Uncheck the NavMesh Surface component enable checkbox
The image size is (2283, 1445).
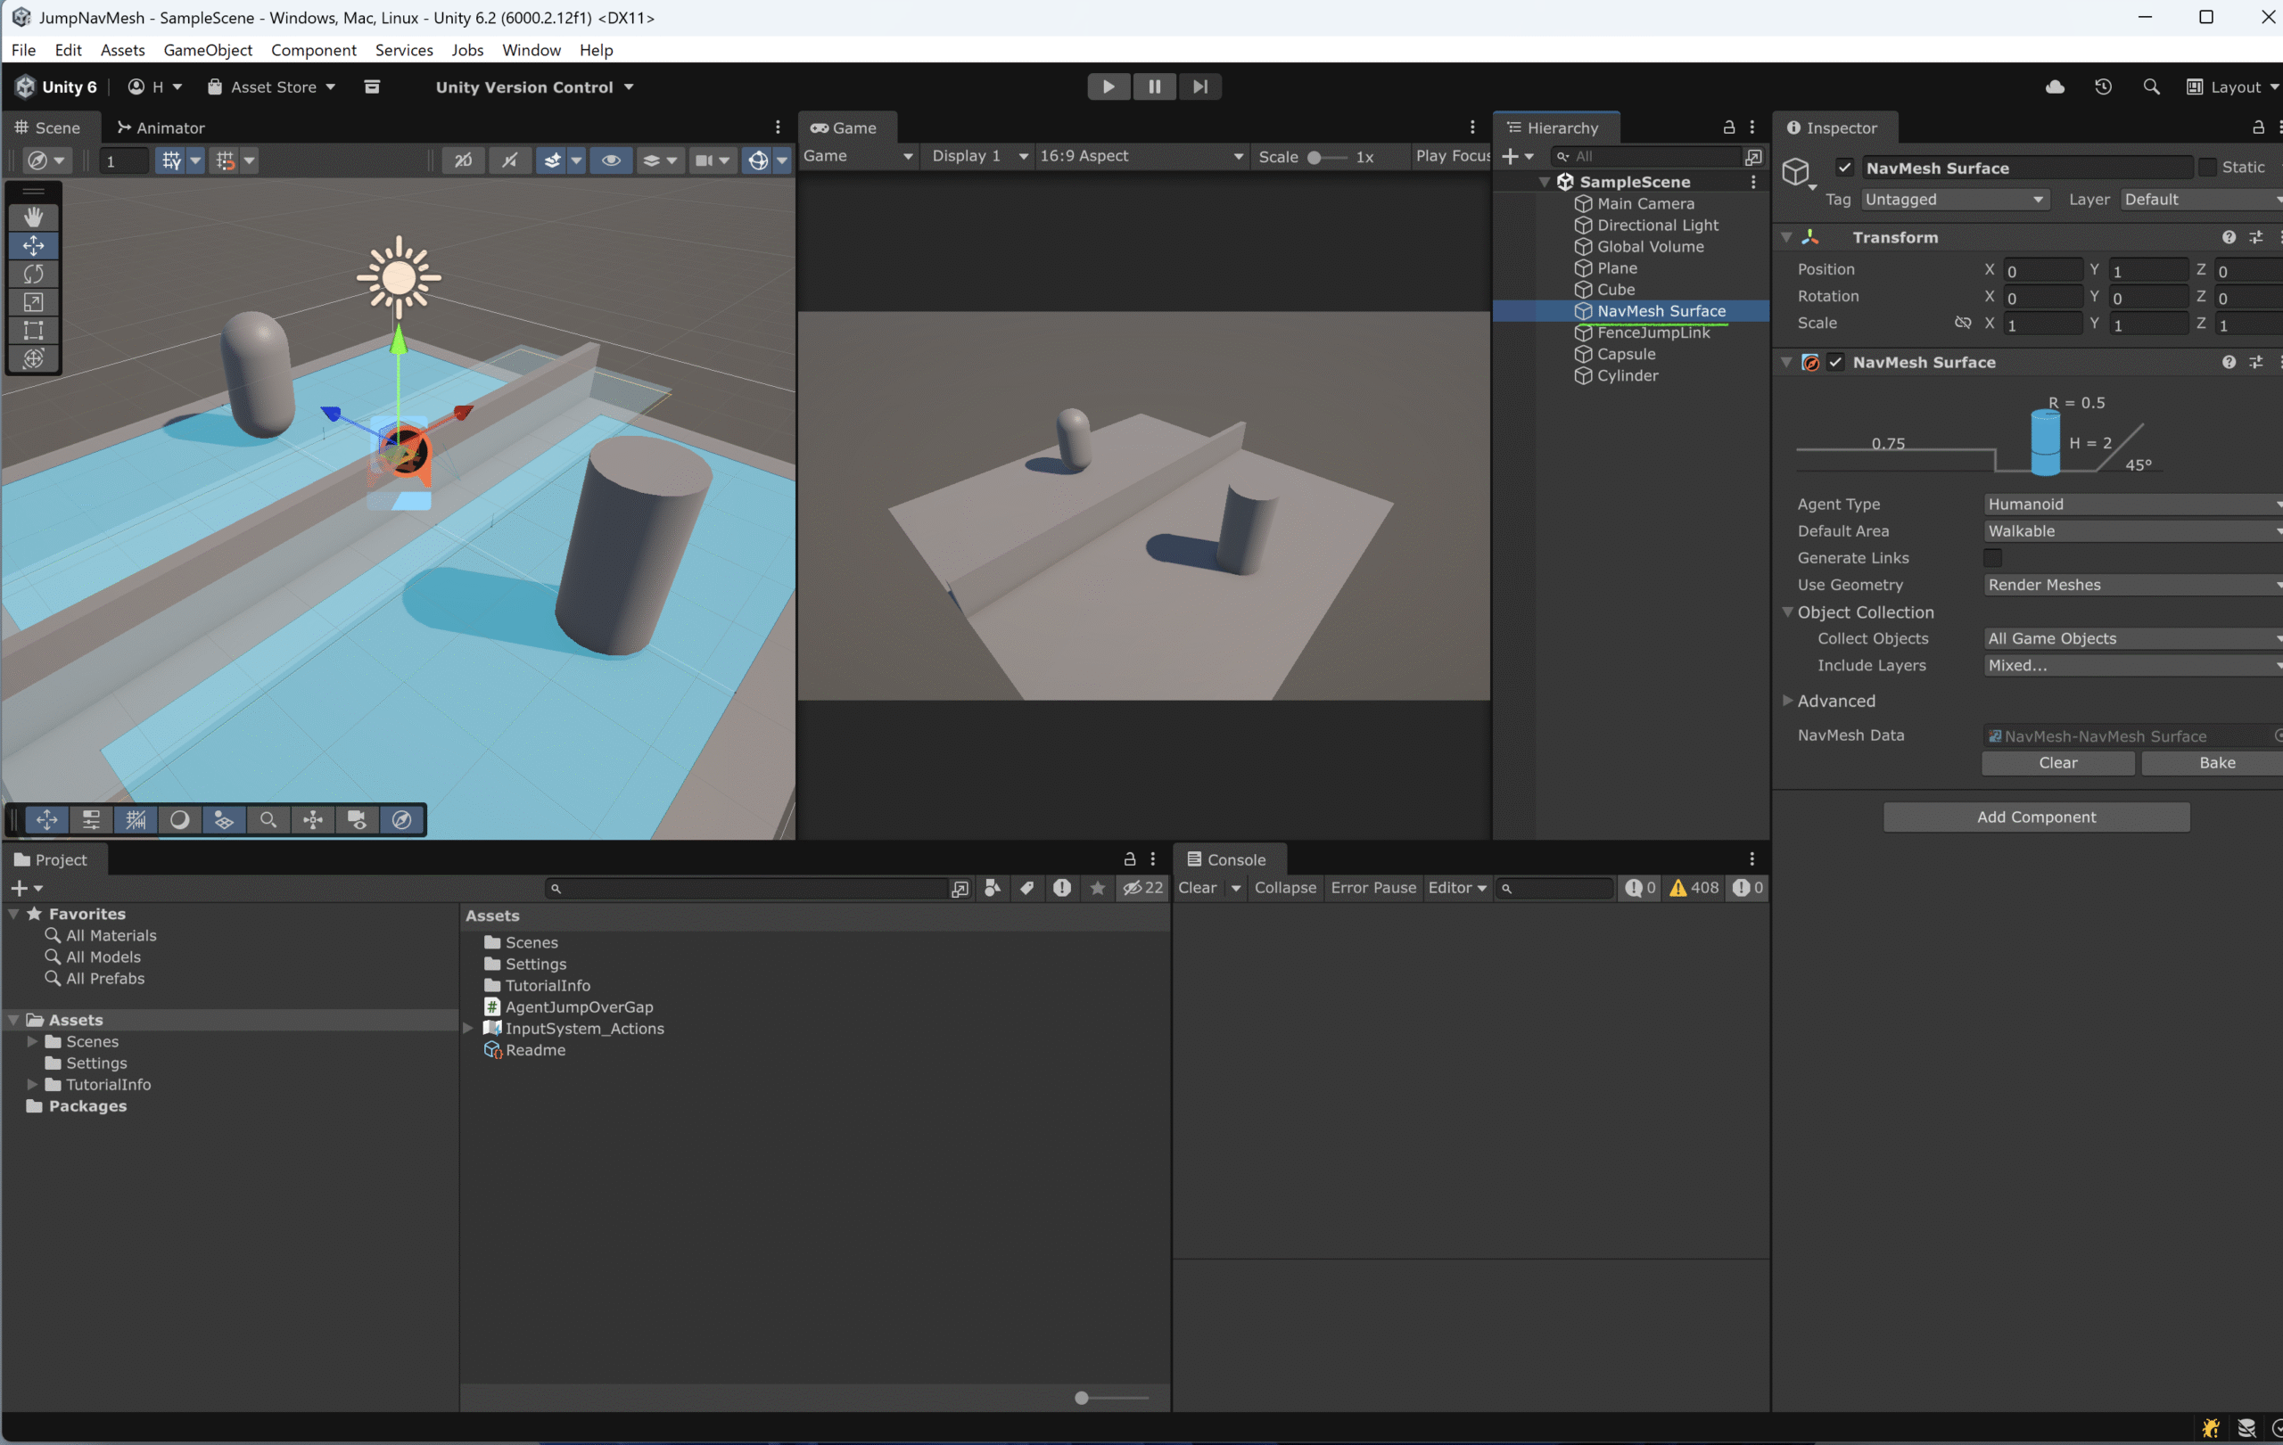pyautogui.click(x=1836, y=362)
